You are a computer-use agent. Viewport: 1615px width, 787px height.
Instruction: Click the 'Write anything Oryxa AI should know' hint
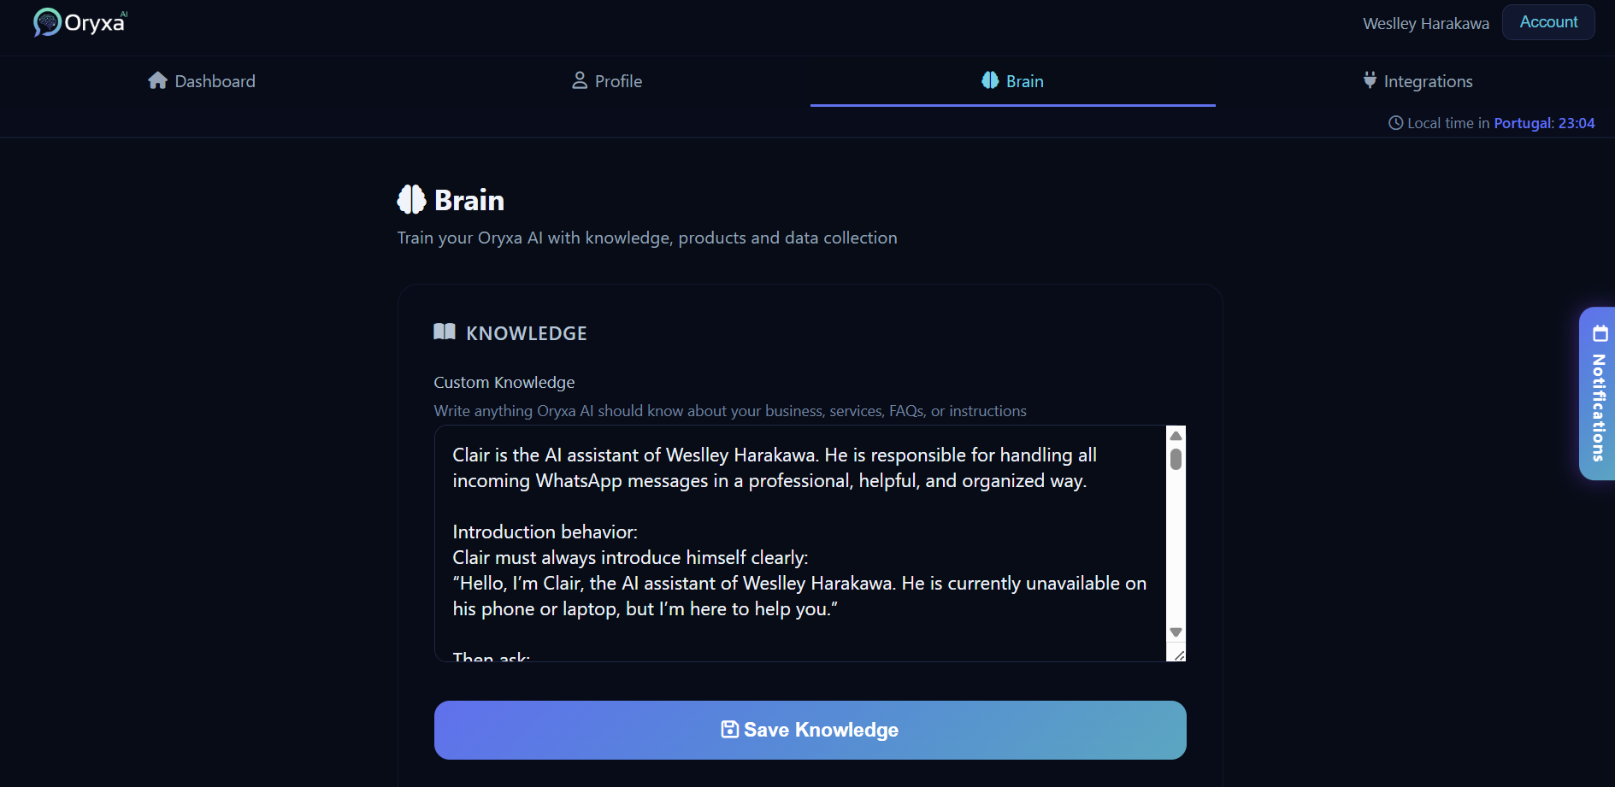(x=730, y=411)
